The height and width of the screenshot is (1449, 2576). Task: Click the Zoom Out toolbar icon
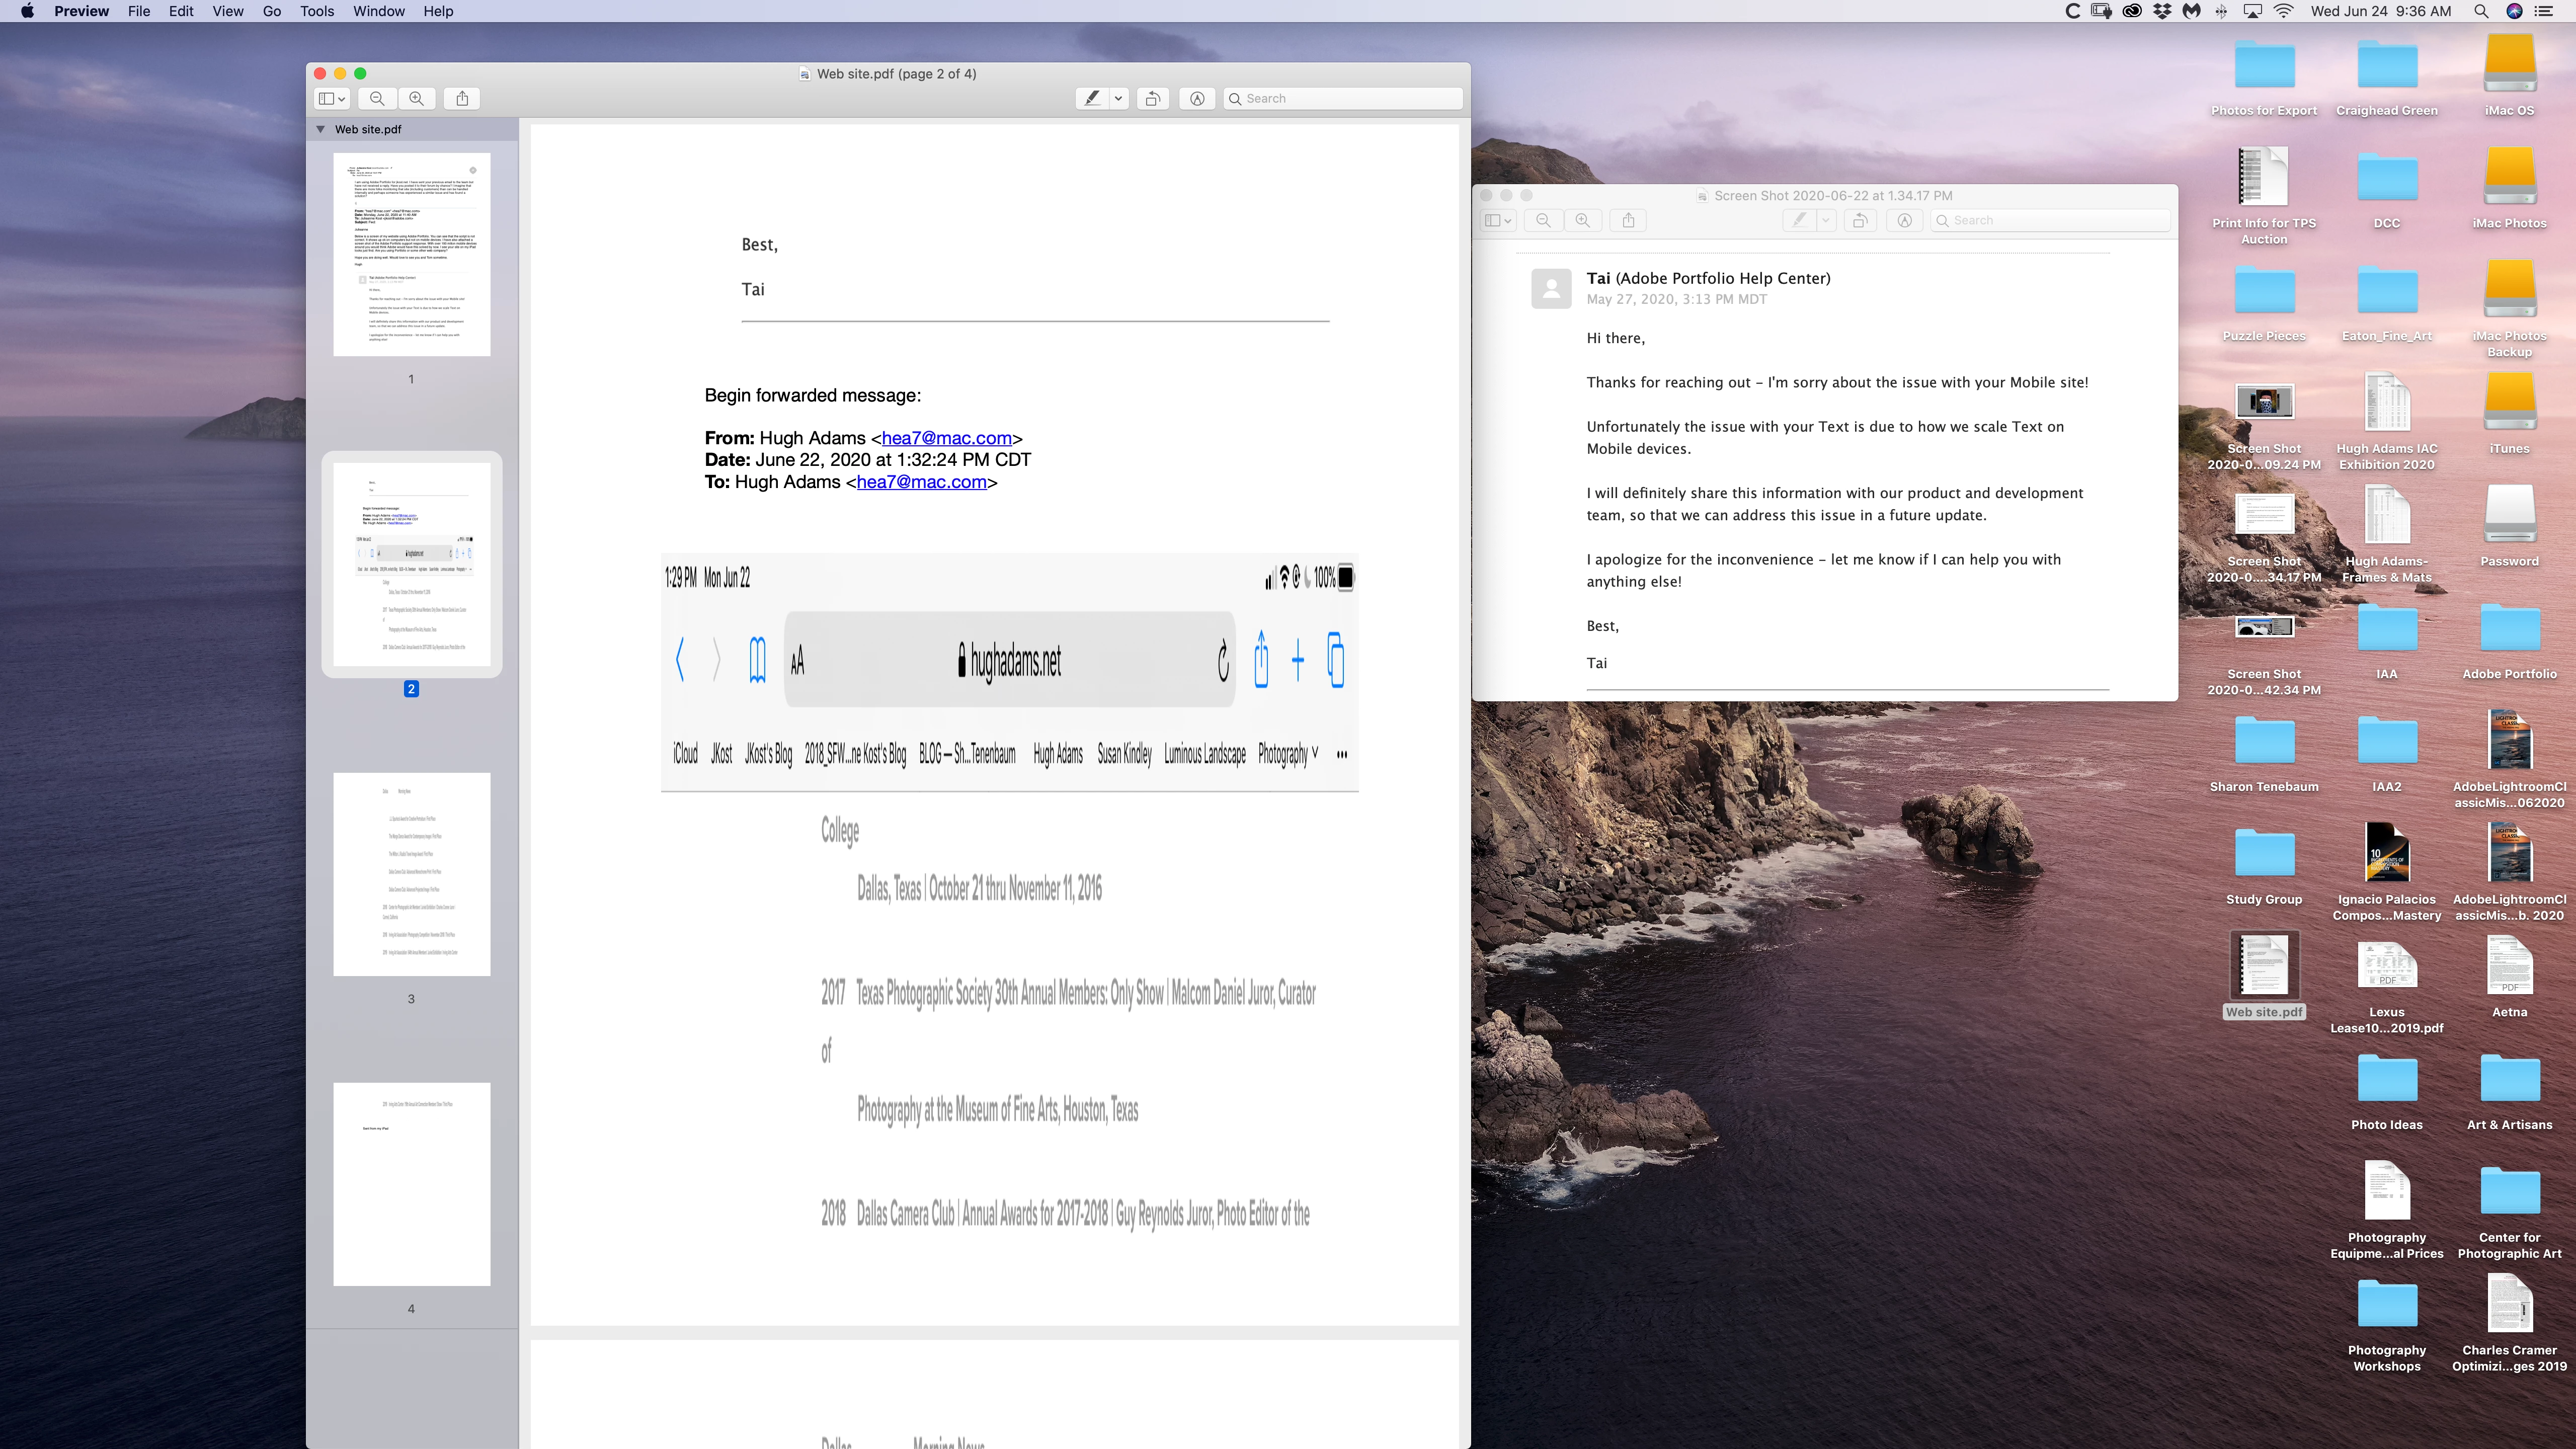(x=377, y=98)
